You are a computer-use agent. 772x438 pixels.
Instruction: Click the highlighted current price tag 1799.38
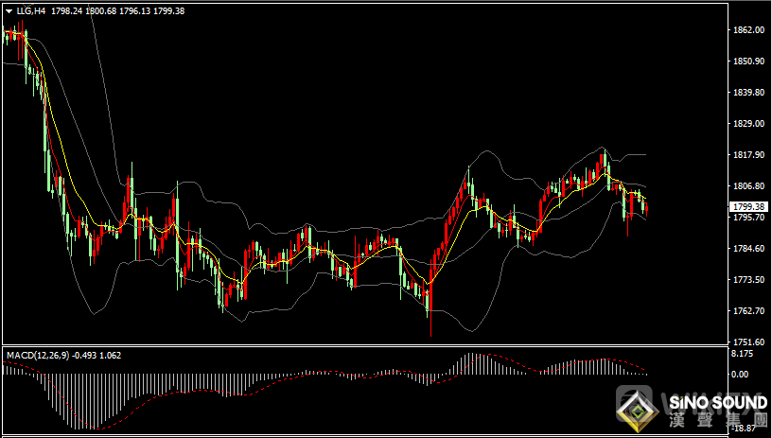click(x=748, y=206)
